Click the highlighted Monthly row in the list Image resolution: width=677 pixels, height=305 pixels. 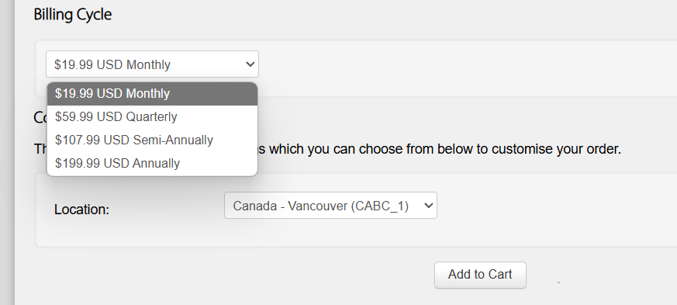click(152, 94)
